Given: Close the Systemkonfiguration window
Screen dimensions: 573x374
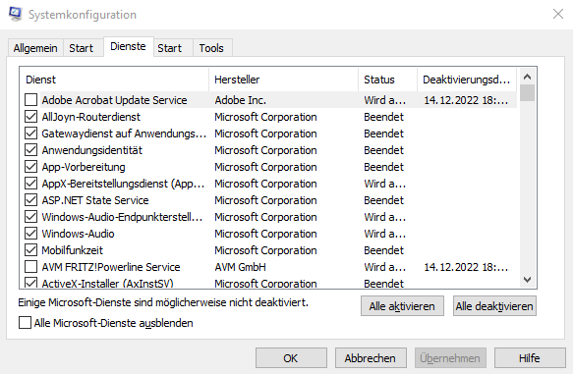Looking at the screenshot, I should click(x=558, y=14).
